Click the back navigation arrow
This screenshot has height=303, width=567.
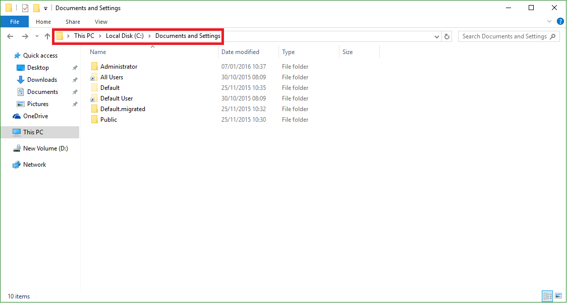[10, 36]
